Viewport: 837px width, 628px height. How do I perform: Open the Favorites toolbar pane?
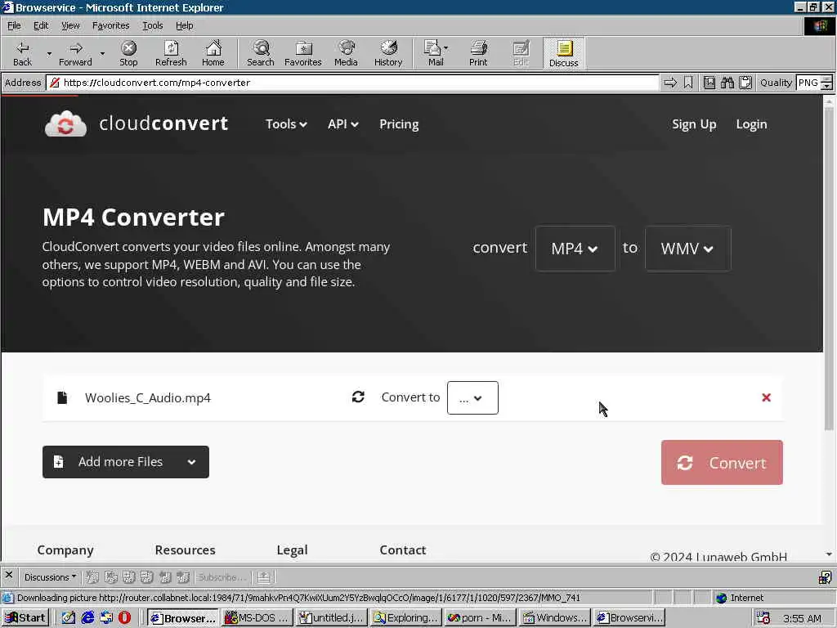[302, 53]
